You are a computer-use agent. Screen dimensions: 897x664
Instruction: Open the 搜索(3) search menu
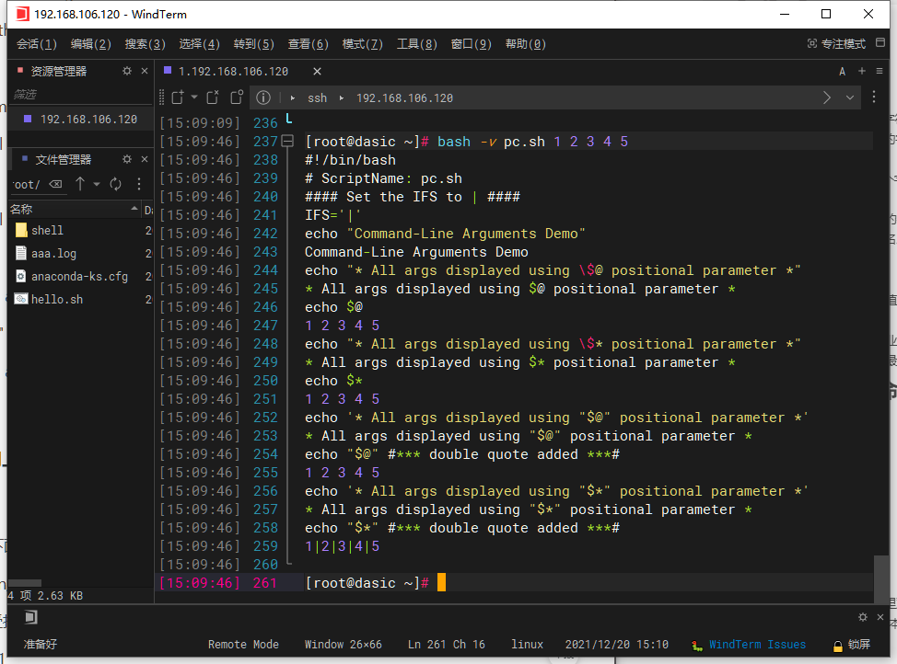(x=146, y=44)
